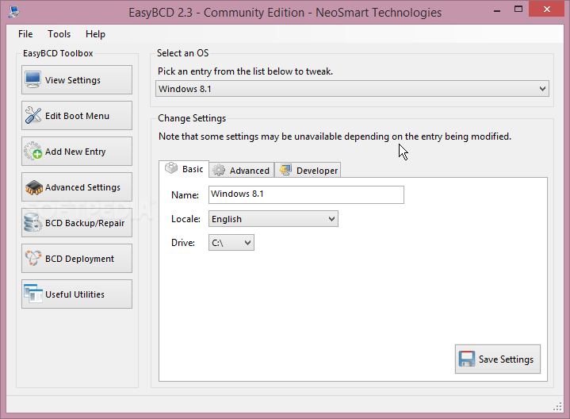The width and height of the screenshot is (570, 419).
Task: Open the Edit Boot Menu section
Action: [77, 115]
